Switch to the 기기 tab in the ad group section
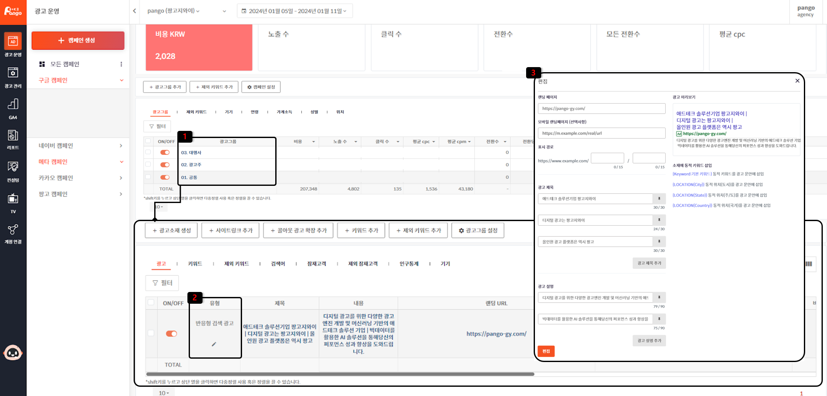Image resolution: width=827 pixels, height=396 pixels. [229, 112]
